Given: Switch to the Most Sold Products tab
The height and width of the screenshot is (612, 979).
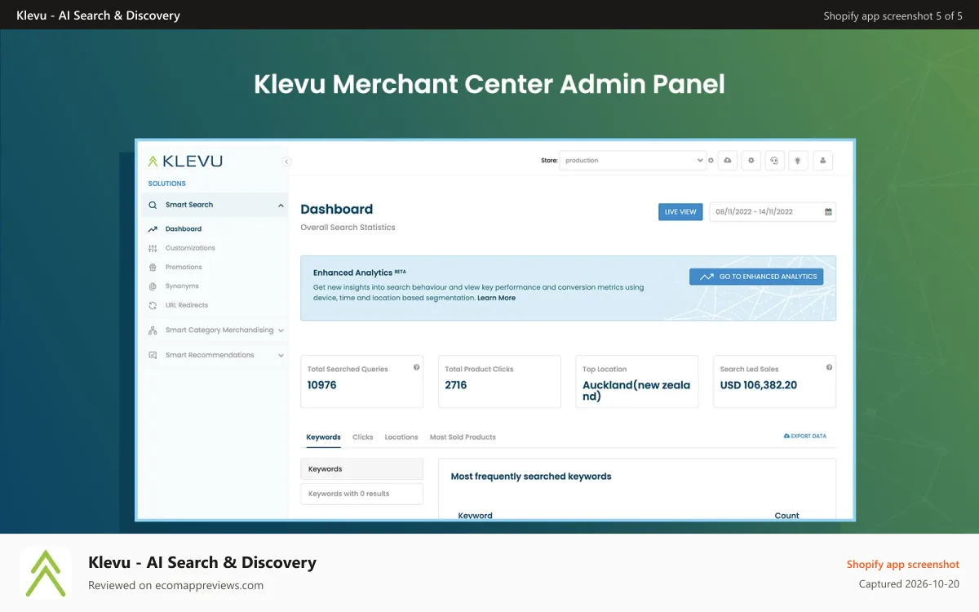Looking at the screenshot, I should pyautogui.click(x=463, y=437).
